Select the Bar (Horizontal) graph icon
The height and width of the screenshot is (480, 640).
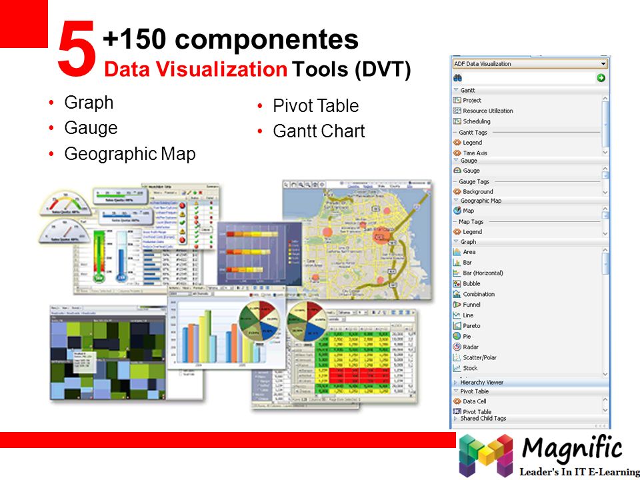457,273
